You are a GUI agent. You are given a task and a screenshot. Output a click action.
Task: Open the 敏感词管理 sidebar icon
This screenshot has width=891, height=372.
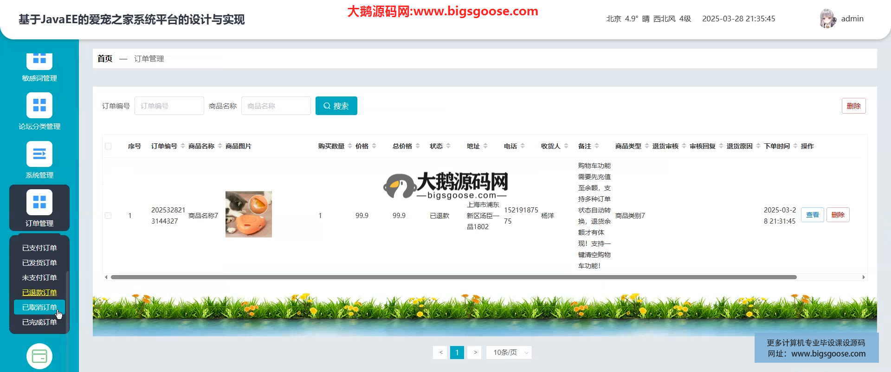(x=39, y=60)
